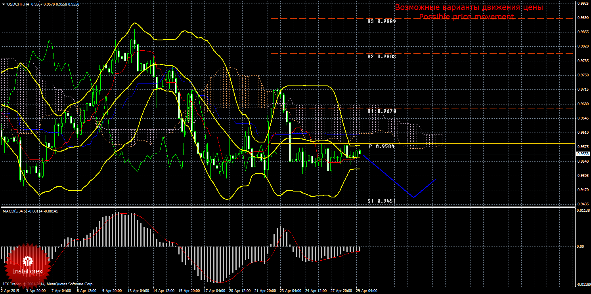Click the 0.9890 price axis label

[583, 18]
